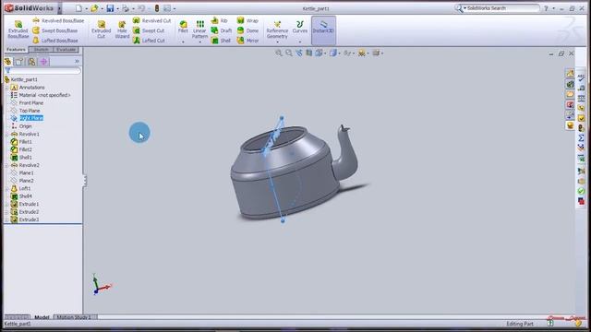Select Swept Cut tool
Image resolution: width=591 pixels, height=332 pixels.
149,30
